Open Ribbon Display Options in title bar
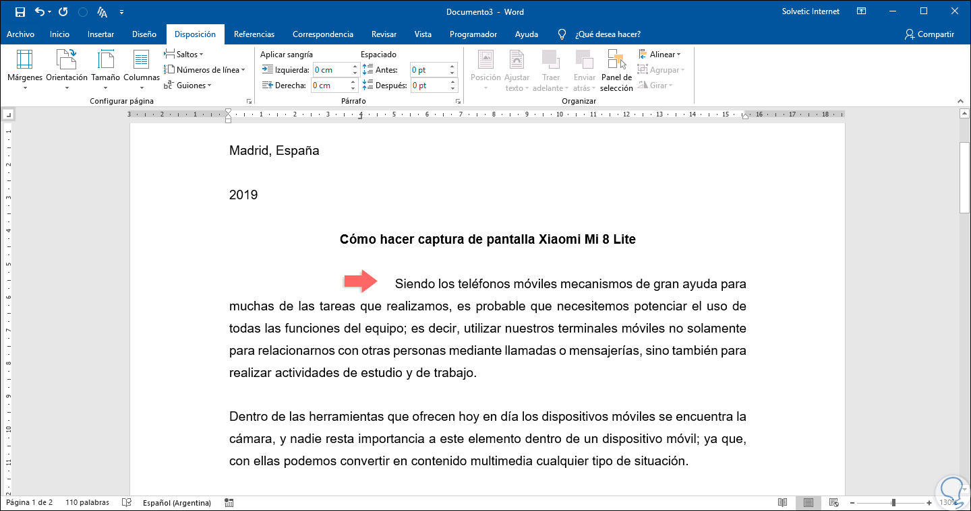The height and width of the screenshot is (511, 971). coord(861,11)
